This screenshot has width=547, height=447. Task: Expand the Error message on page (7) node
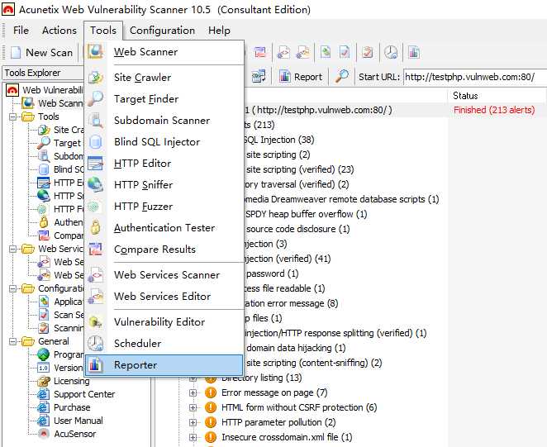pyautogui.click(x=193, y=393)
